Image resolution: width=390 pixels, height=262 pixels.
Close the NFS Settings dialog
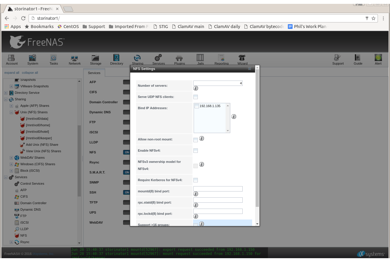point(249,68)
